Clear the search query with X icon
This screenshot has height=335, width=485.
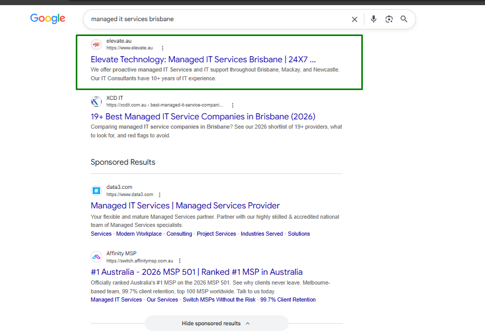tap(355, 19)
